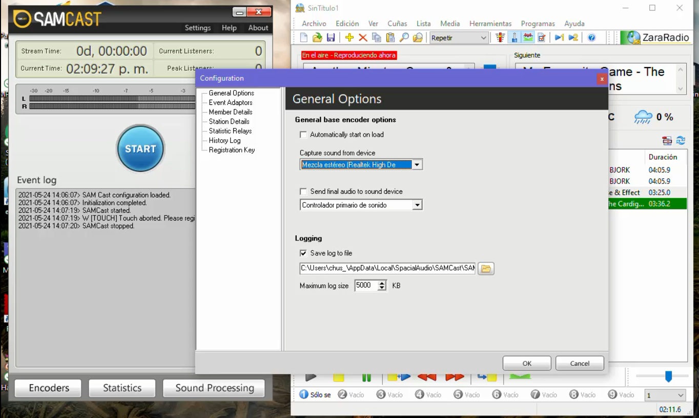This screenshot has width=699, height=418.
Task: Add track with yellow plus icon in ZaraRadio
Action: (x=349, y=38)
